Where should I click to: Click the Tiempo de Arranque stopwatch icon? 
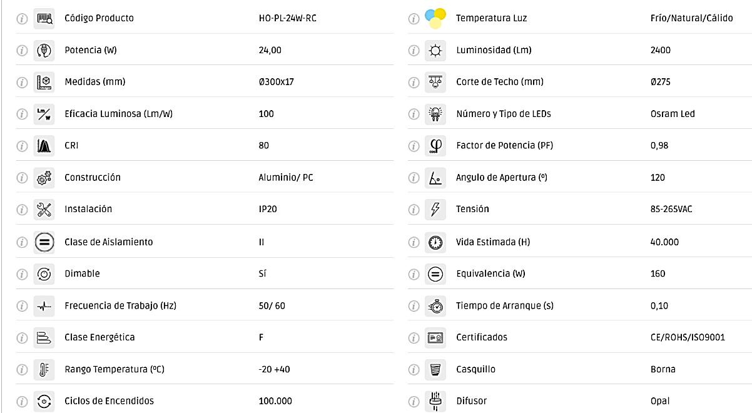coord(435,306)
